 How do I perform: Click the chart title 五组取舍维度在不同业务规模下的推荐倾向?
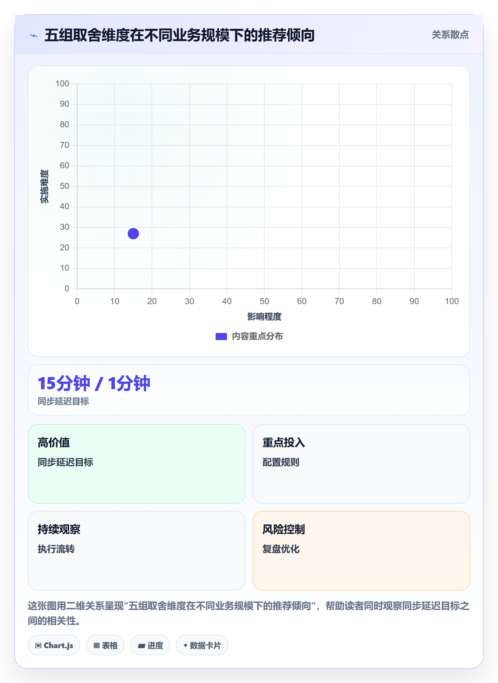coord(180,35)
